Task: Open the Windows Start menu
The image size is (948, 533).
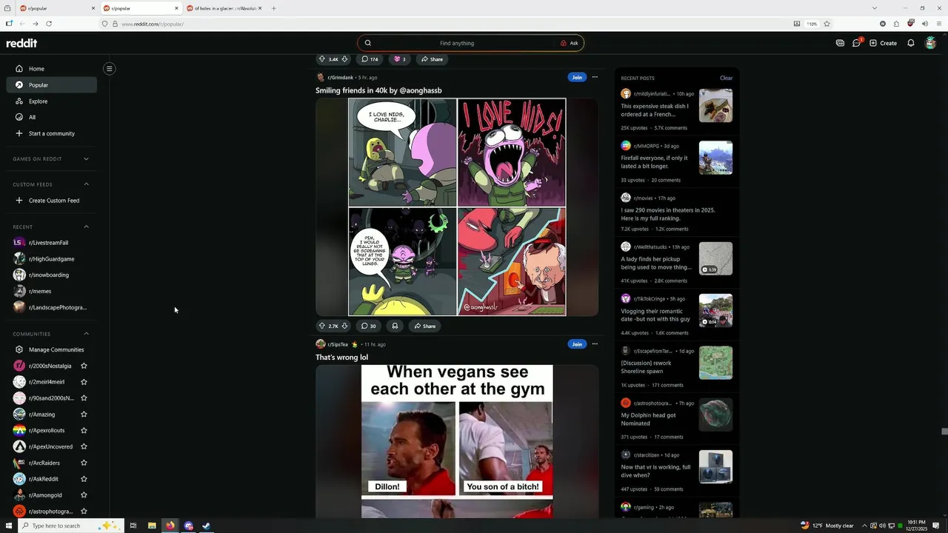Action: (7, 526)
